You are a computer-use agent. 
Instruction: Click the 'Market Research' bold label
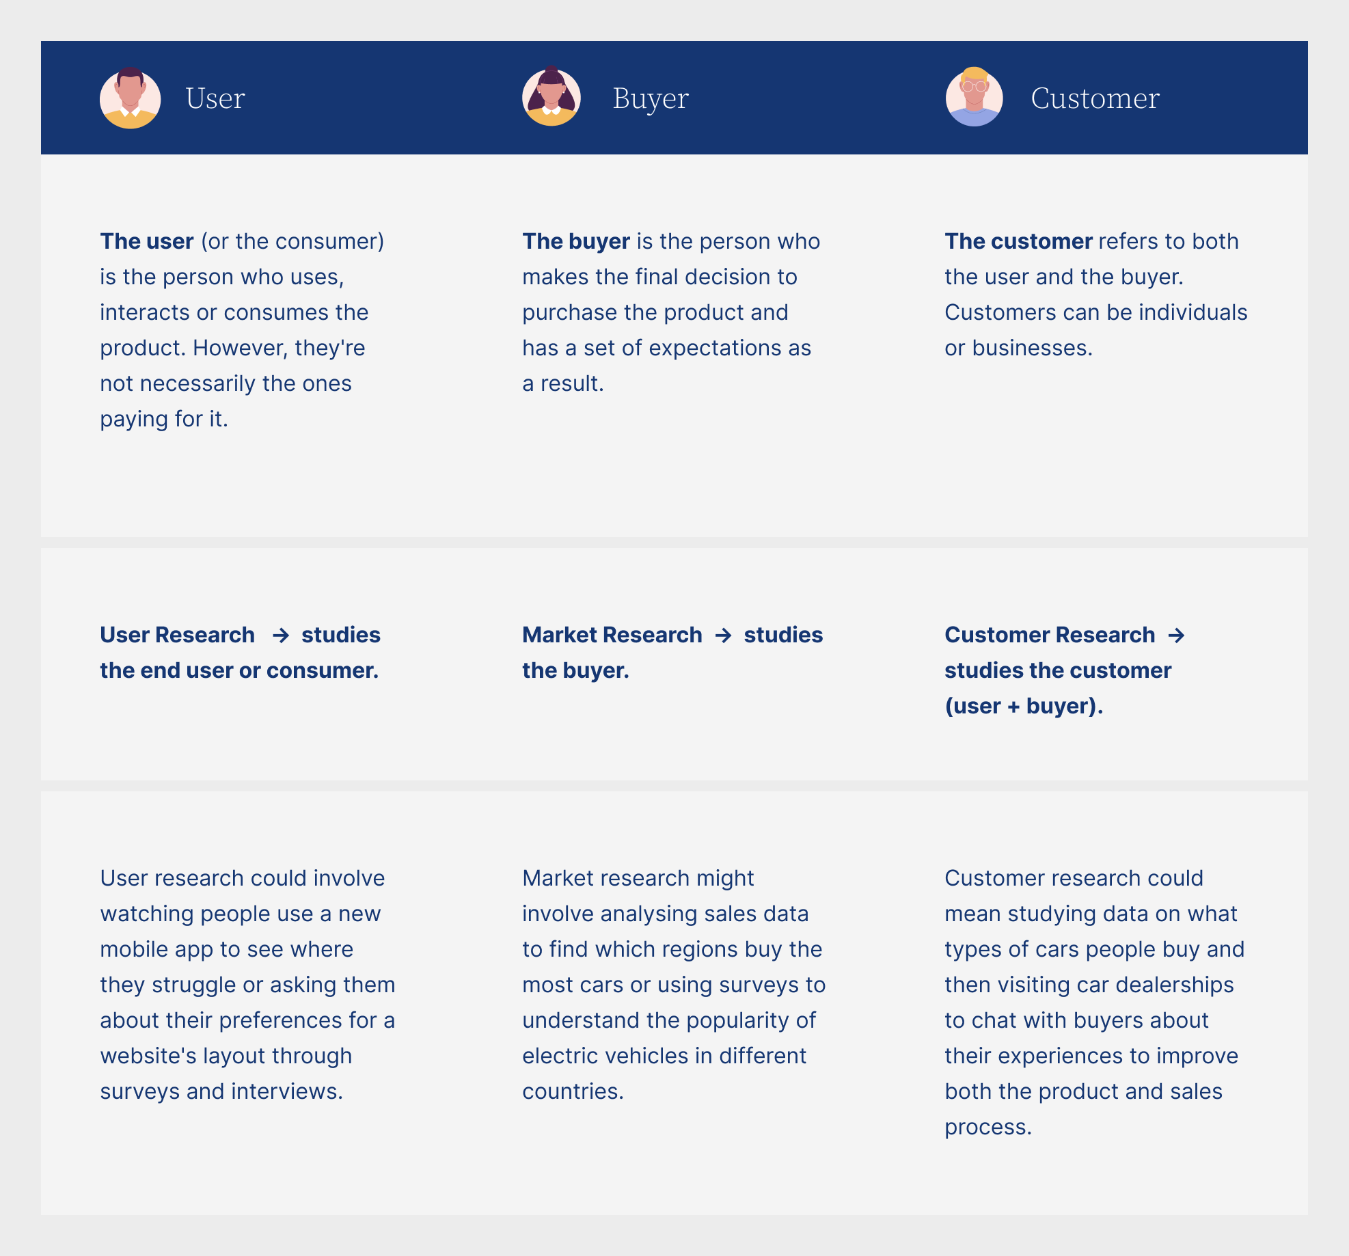tap(612, 635)
